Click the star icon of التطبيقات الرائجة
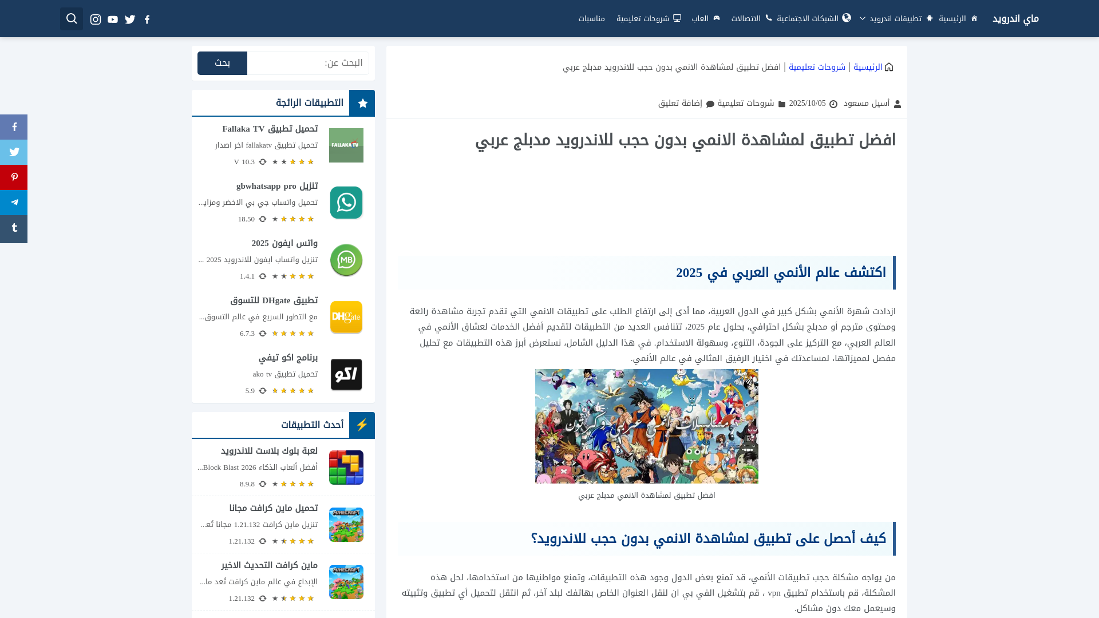The height and width of the screenshot is (618, 1099). [x=362, y=103]
